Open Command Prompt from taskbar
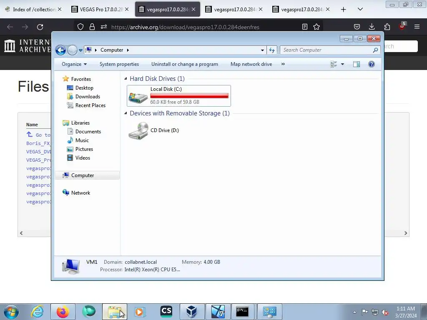The image size is (427, 320). click(242, 312)
